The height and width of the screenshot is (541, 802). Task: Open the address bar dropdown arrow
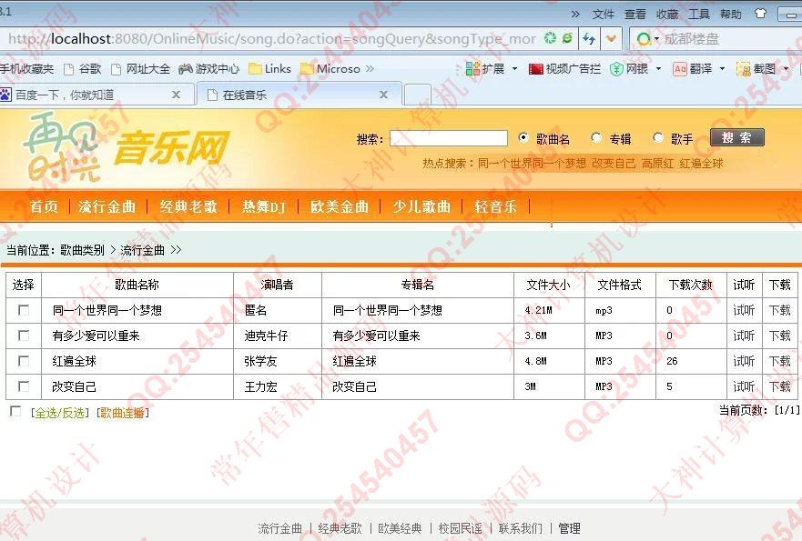pos(611,39)
